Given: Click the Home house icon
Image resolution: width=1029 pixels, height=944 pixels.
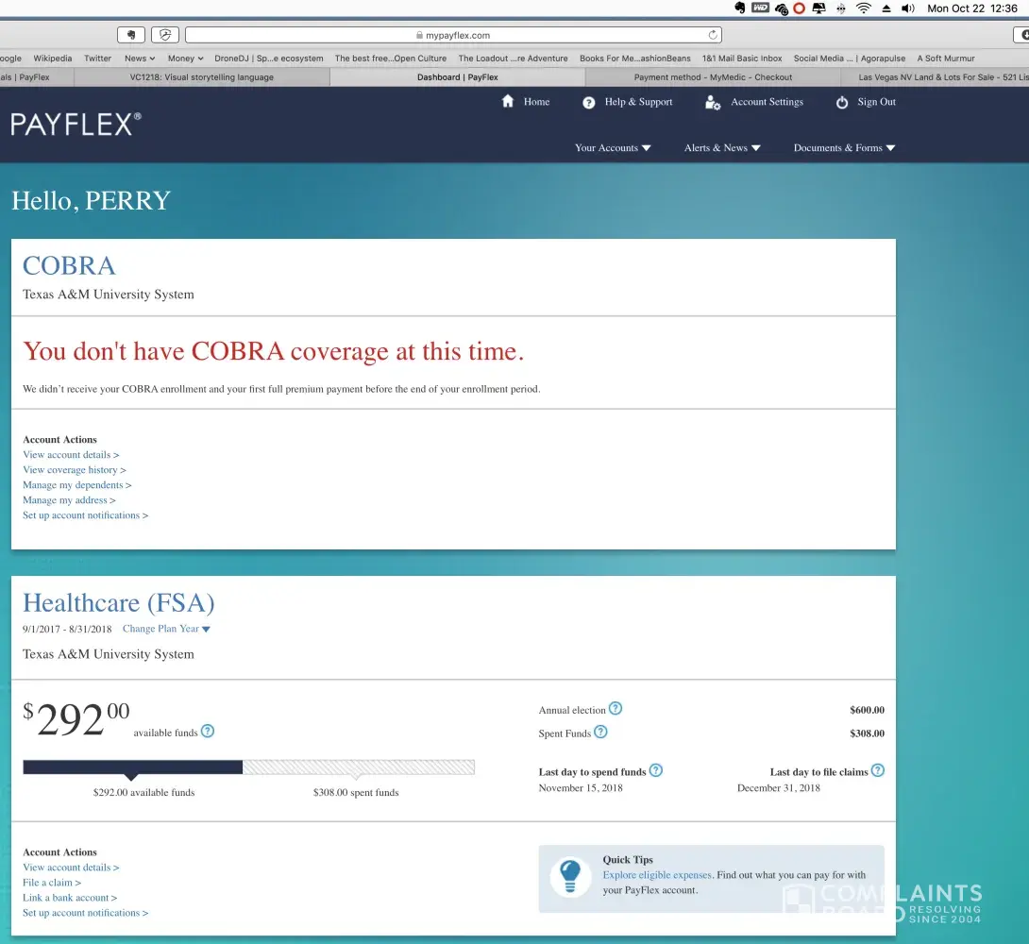Looking at the screenshot, I should coord(507,101).
